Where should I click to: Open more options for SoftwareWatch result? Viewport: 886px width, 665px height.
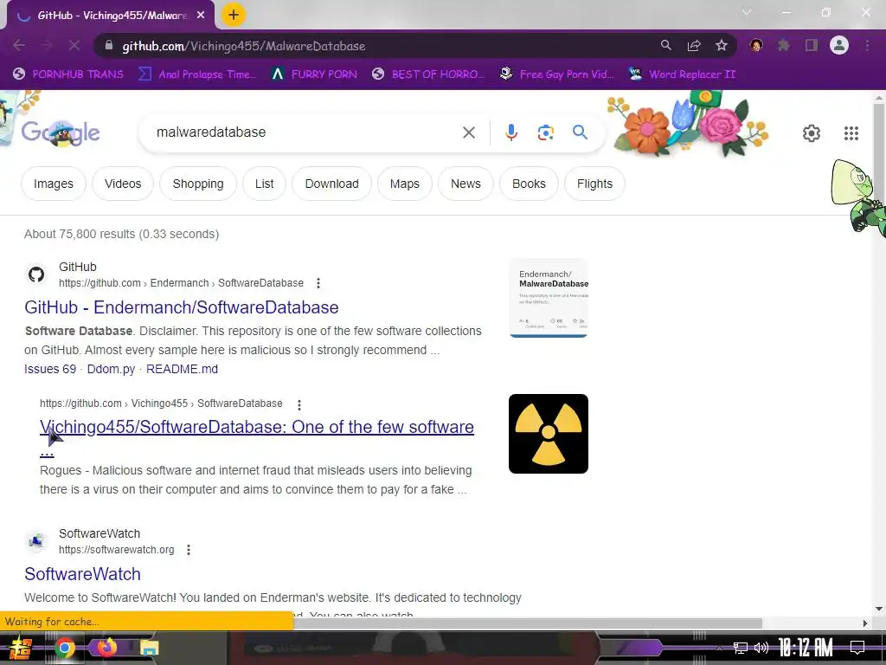coord(188,550)
